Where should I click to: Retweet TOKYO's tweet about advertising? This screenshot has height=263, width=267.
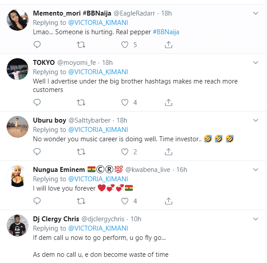(x=81, y=103)
